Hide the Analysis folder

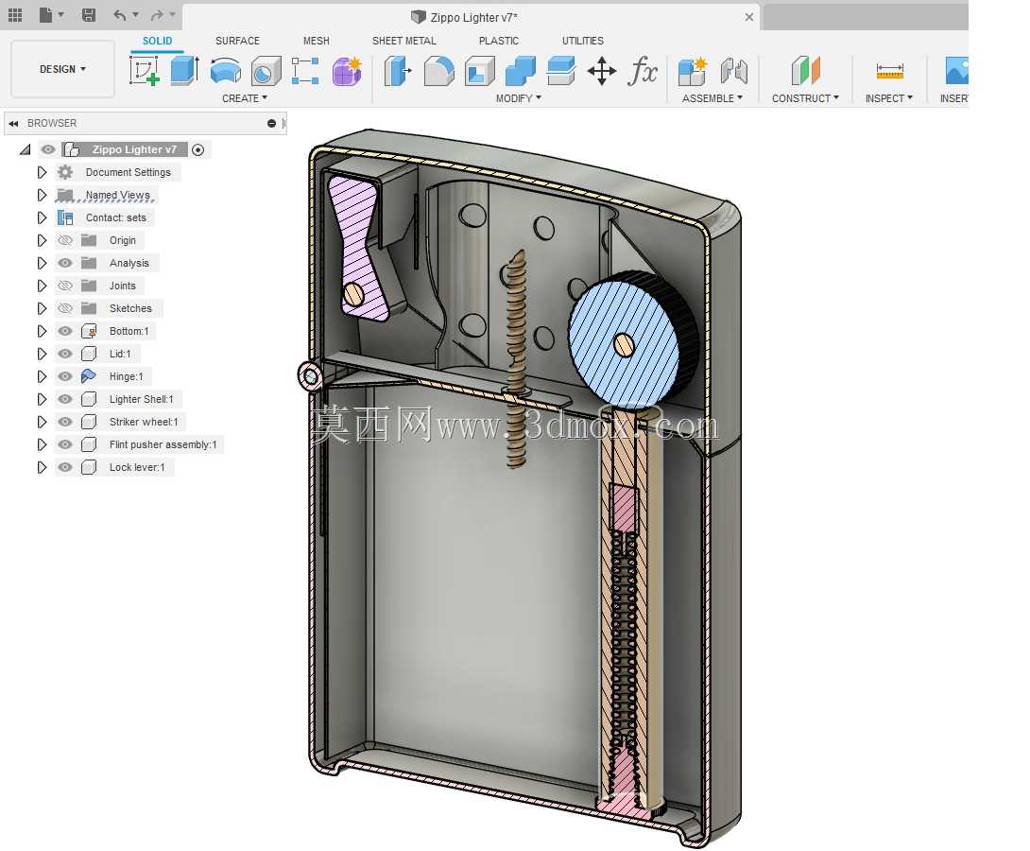tap(65, 263)
